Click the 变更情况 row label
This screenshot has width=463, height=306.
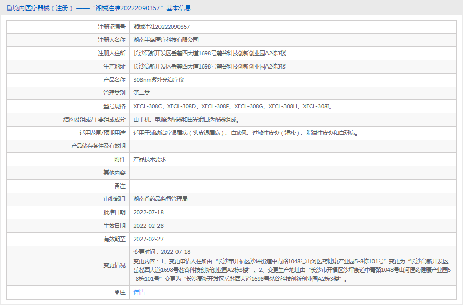point(114,265)
